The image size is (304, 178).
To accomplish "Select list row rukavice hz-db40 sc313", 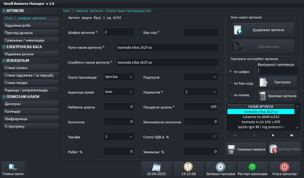I will (261, 117).
